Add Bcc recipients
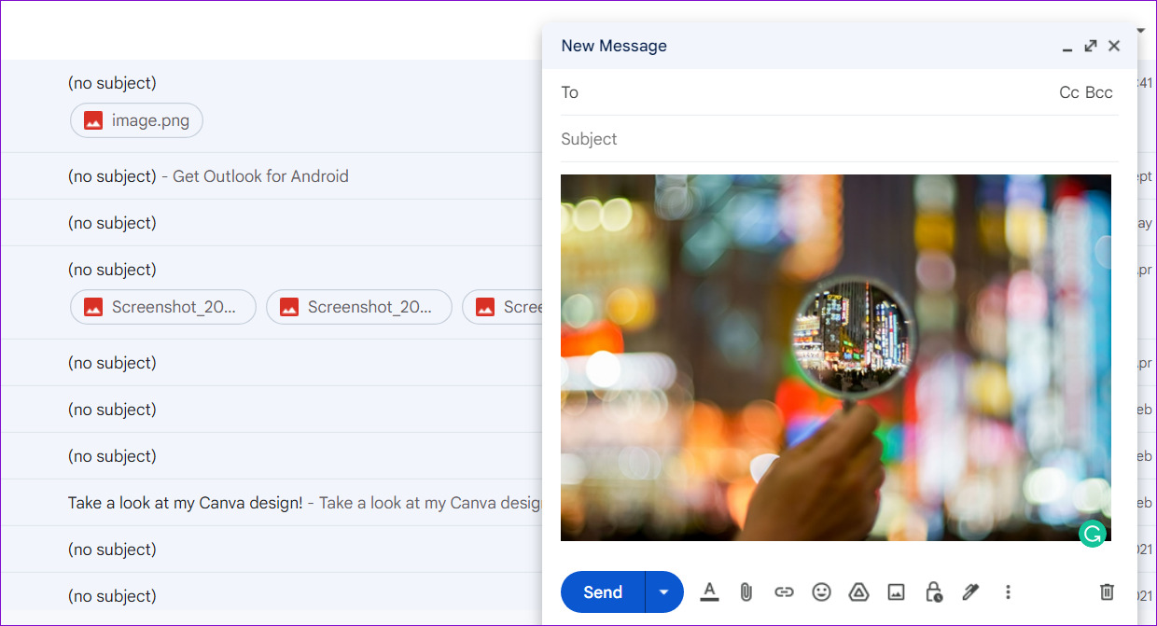This screenshot has height=626, width=1157. [1100, 92]
